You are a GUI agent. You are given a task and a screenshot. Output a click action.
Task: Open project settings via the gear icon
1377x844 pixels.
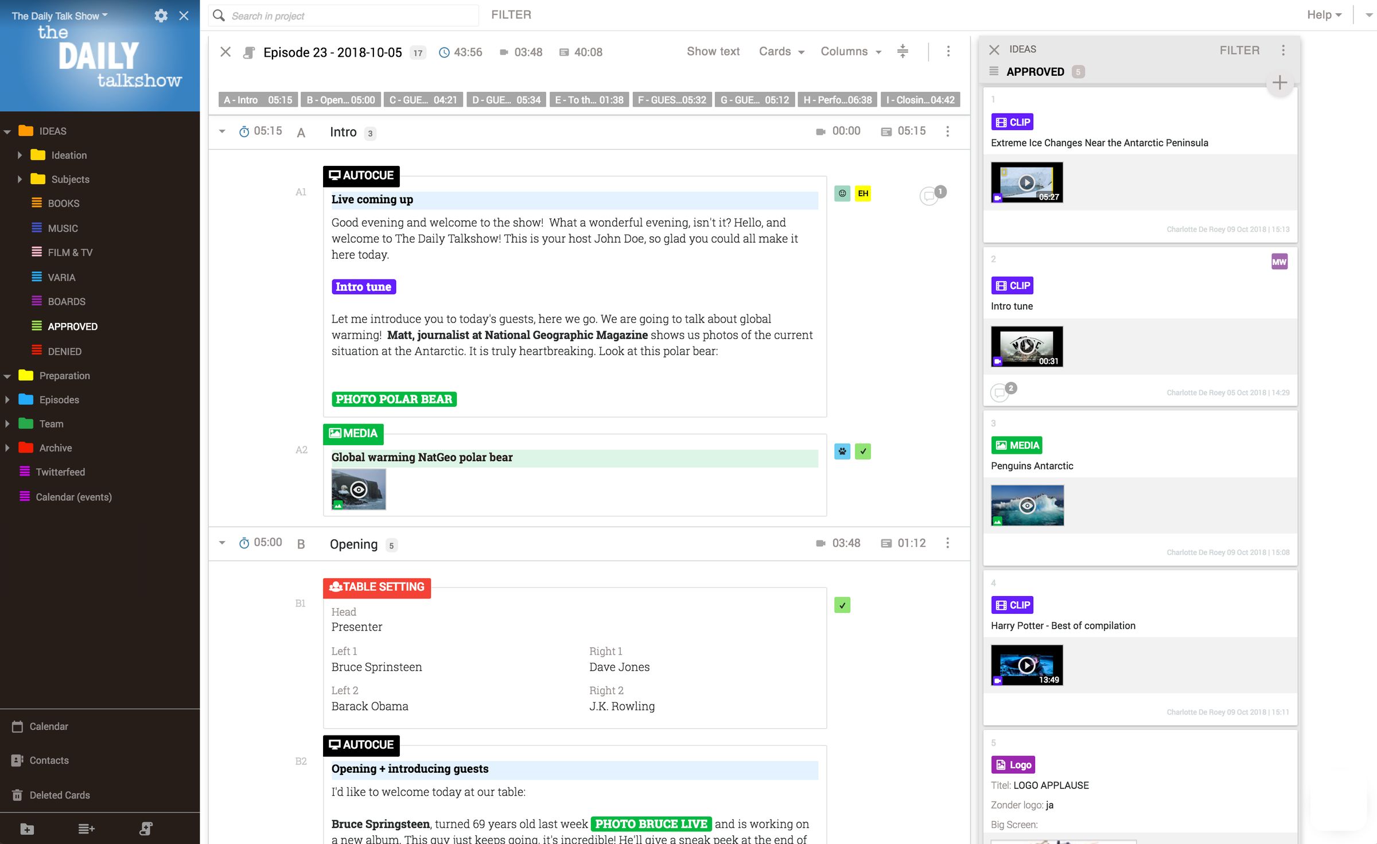tap(161, 15)
